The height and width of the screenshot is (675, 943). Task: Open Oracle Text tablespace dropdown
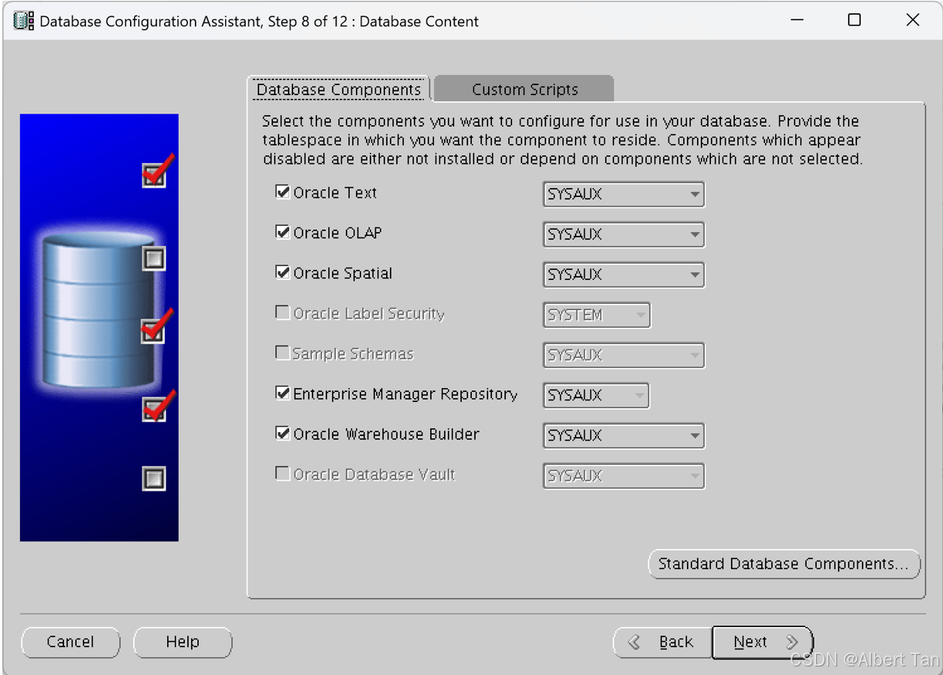click(x=624, y=194)
